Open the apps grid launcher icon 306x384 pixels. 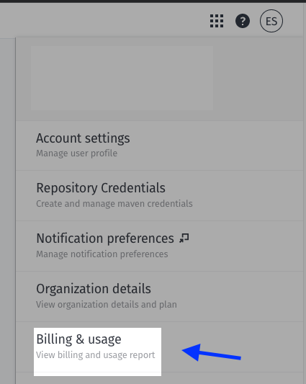pyautogui.click(x=217, y=21)
